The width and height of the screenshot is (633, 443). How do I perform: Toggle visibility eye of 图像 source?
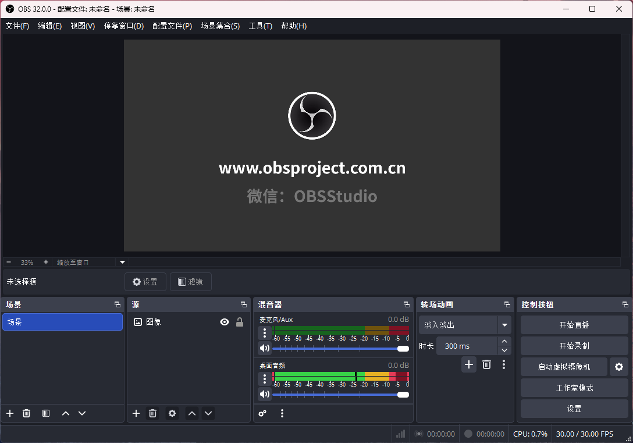pyautogui.click(x=225, y=322)
